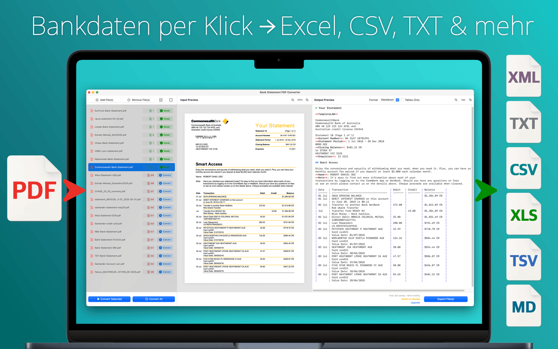The image size is (558, 349).
Task: Click Ready badge for HSBC-your-statement.pdf
Action: click(165, 151)
